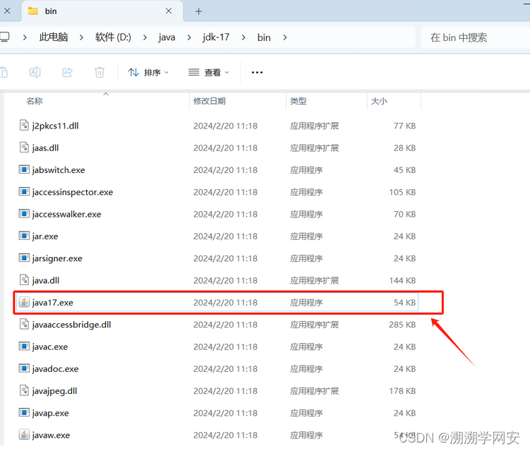Click the jar.exe file icon
Screen dimensions: 530x451
point(24,236)
